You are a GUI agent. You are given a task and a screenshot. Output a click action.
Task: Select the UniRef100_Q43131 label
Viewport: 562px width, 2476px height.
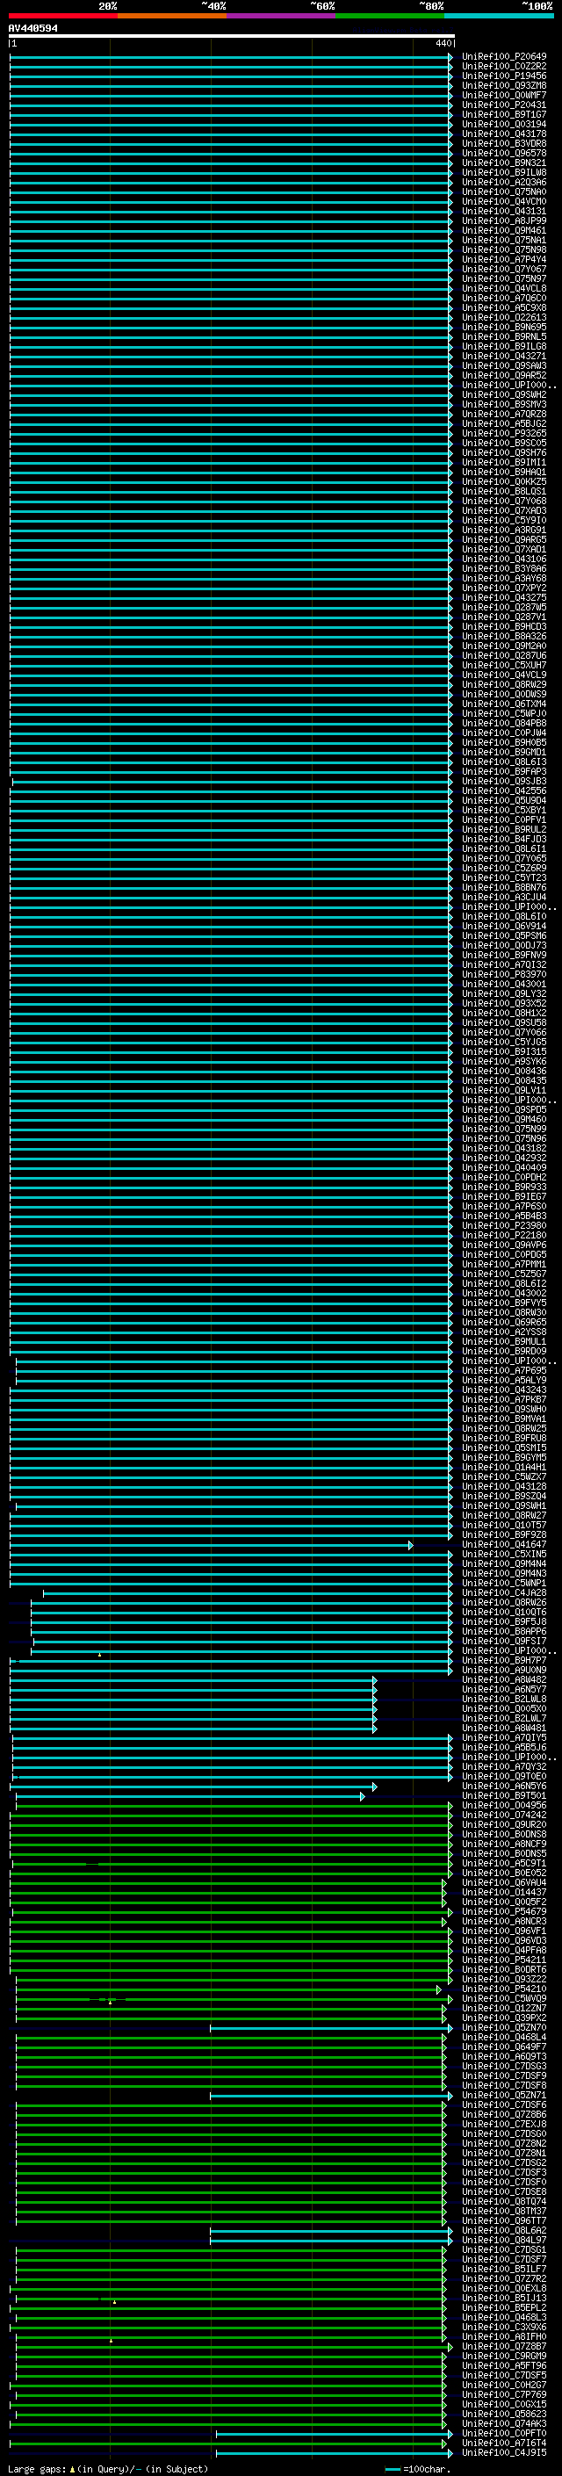point(503,212)
